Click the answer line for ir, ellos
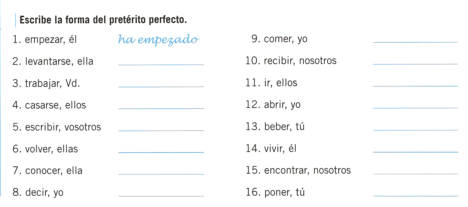 [x=415, y=86]
